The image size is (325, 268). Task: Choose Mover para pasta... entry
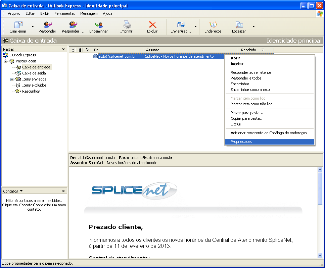coord(270,113)
